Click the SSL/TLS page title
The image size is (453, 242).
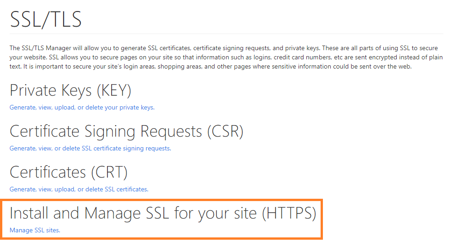click(x=46, y=20)
